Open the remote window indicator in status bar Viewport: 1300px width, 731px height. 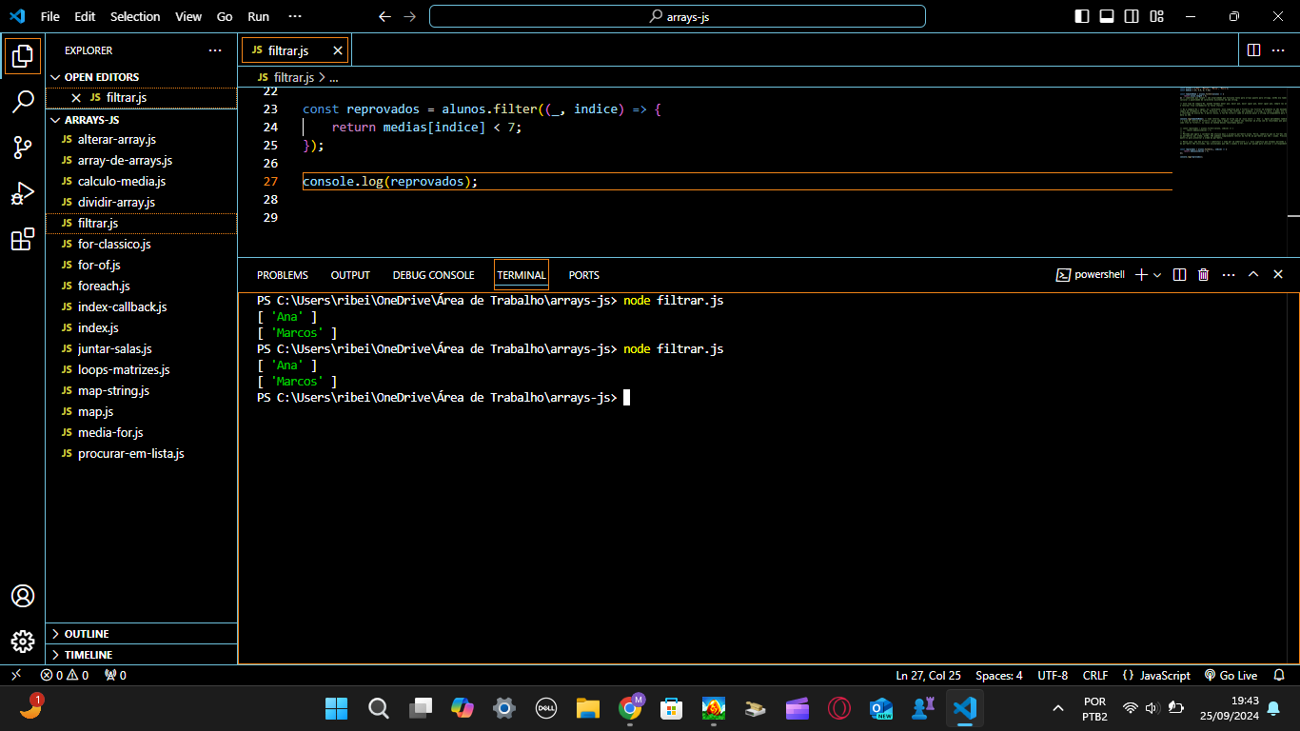coord(15,675)
